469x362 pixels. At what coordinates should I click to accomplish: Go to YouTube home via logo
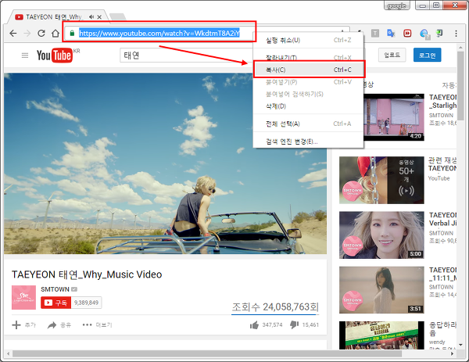pyautogui.click(x=55, y=56)
